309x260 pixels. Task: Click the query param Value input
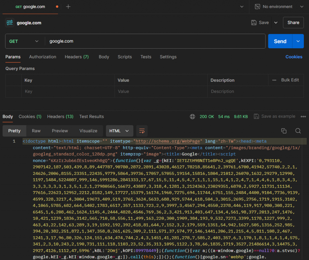click(x=161, y=91)
